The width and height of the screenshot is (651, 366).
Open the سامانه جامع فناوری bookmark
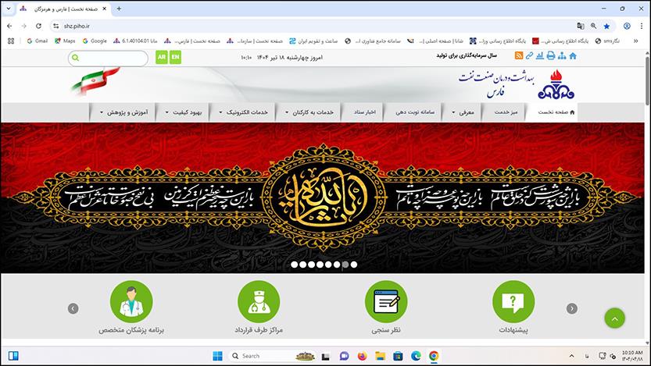click(373, 41)
